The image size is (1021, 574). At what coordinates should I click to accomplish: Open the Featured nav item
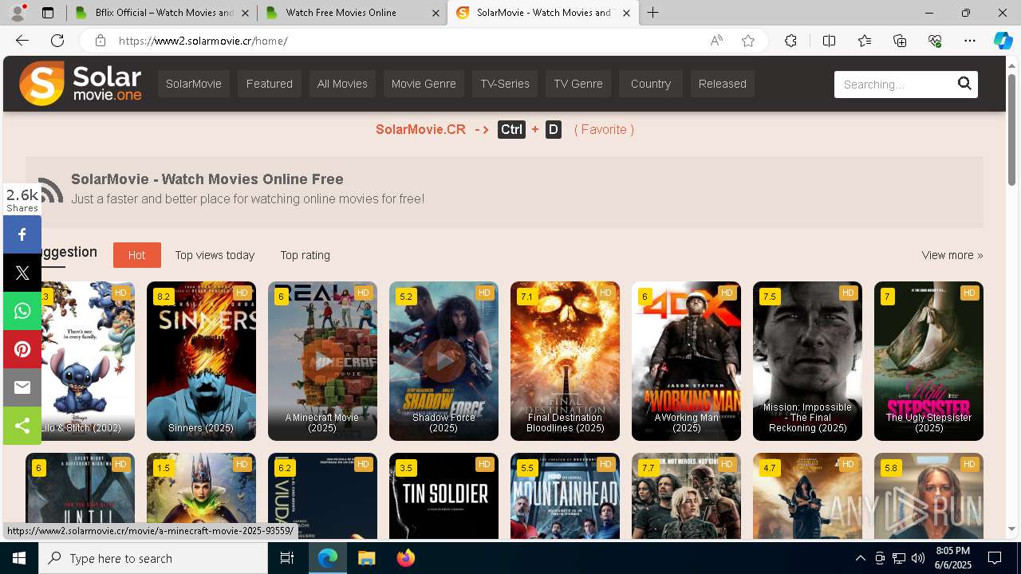point(270,84)
